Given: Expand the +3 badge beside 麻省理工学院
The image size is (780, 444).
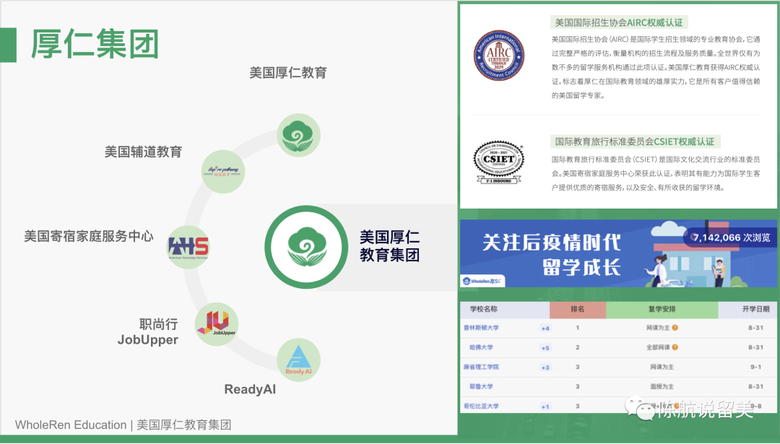Looking at the screenshot, I should (545, 367).
